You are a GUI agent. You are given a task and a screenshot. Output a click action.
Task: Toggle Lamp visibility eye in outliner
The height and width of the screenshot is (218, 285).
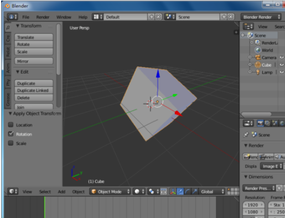(282, 72)
